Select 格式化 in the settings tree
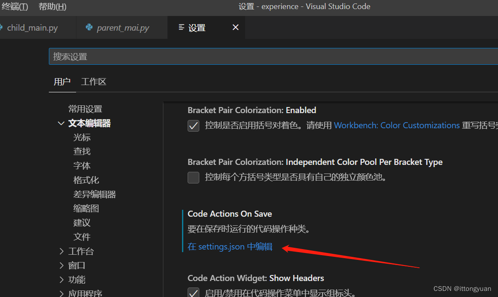Screen dimensions: 498x297 pos(86,180)
